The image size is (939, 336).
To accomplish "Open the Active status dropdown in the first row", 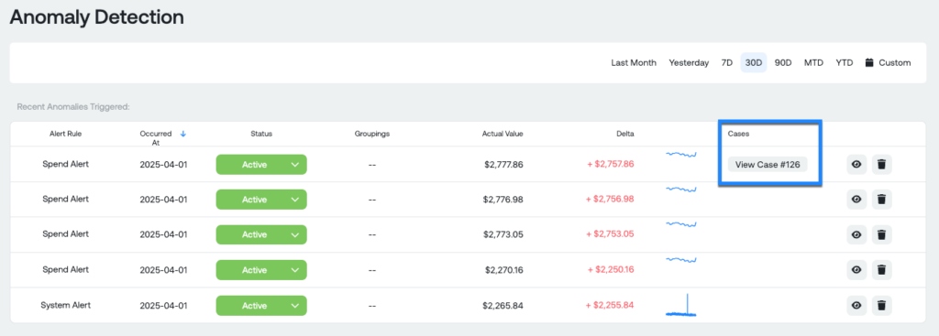I will tap(261, 165).
